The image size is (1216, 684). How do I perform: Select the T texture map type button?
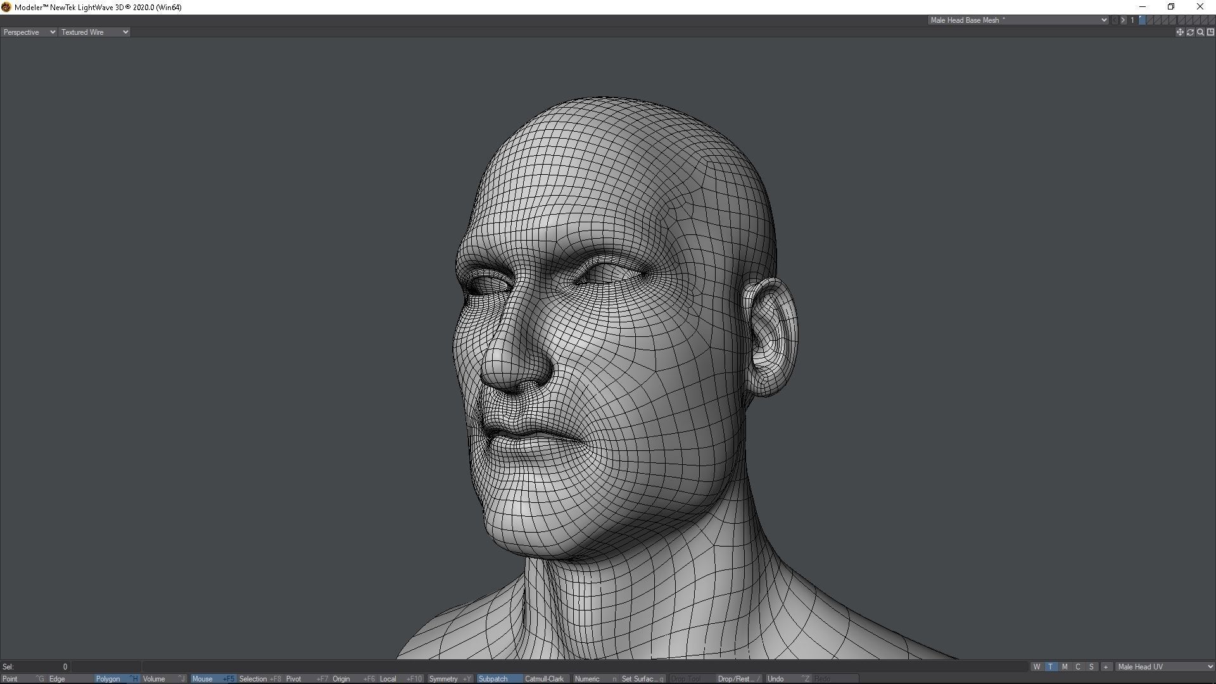1051,667
